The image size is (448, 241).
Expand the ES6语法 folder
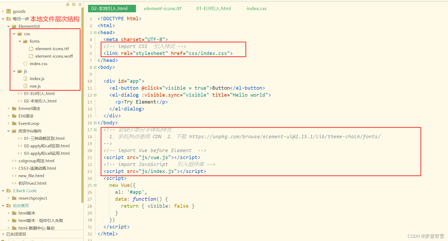point(9,116)
